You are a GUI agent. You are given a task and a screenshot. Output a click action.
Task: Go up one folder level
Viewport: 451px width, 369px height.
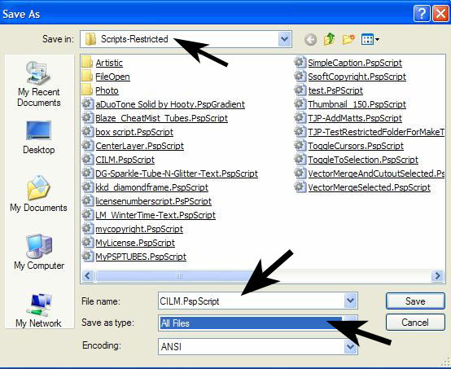click(330, 39)
